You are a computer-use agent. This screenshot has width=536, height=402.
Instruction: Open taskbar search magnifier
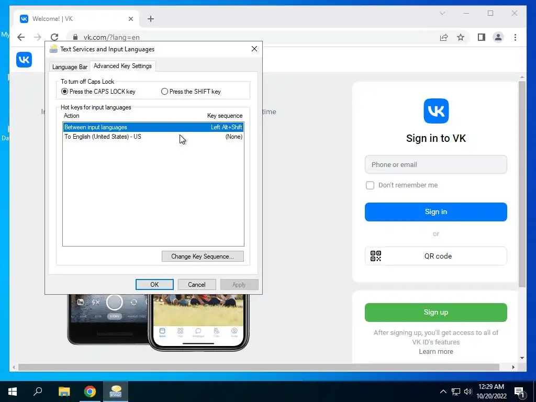38,392
